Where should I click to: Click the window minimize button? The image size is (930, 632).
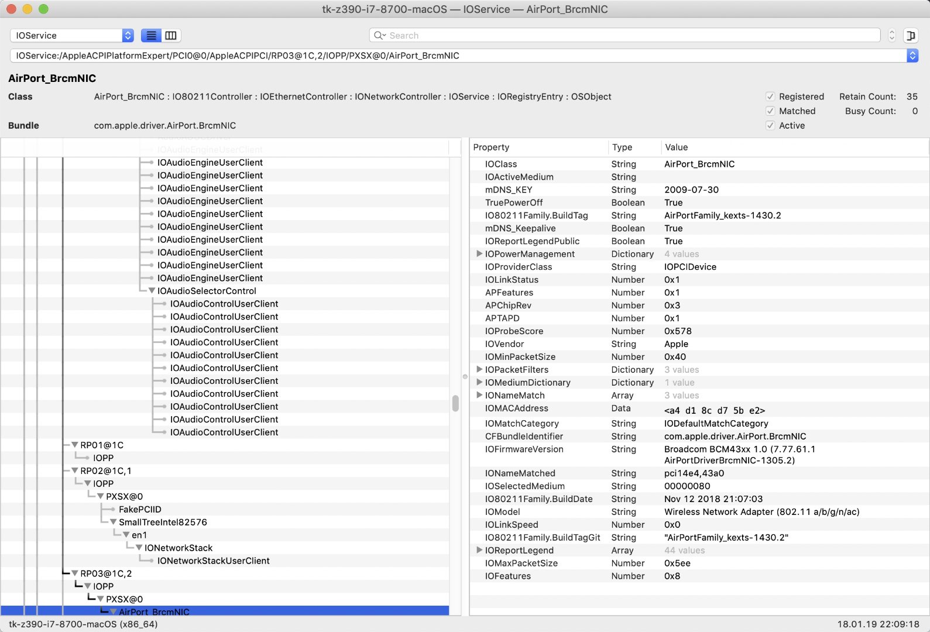pyautogui.click(x=27, y=9)
